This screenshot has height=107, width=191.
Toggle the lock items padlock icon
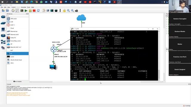click(x=64, y=11)
